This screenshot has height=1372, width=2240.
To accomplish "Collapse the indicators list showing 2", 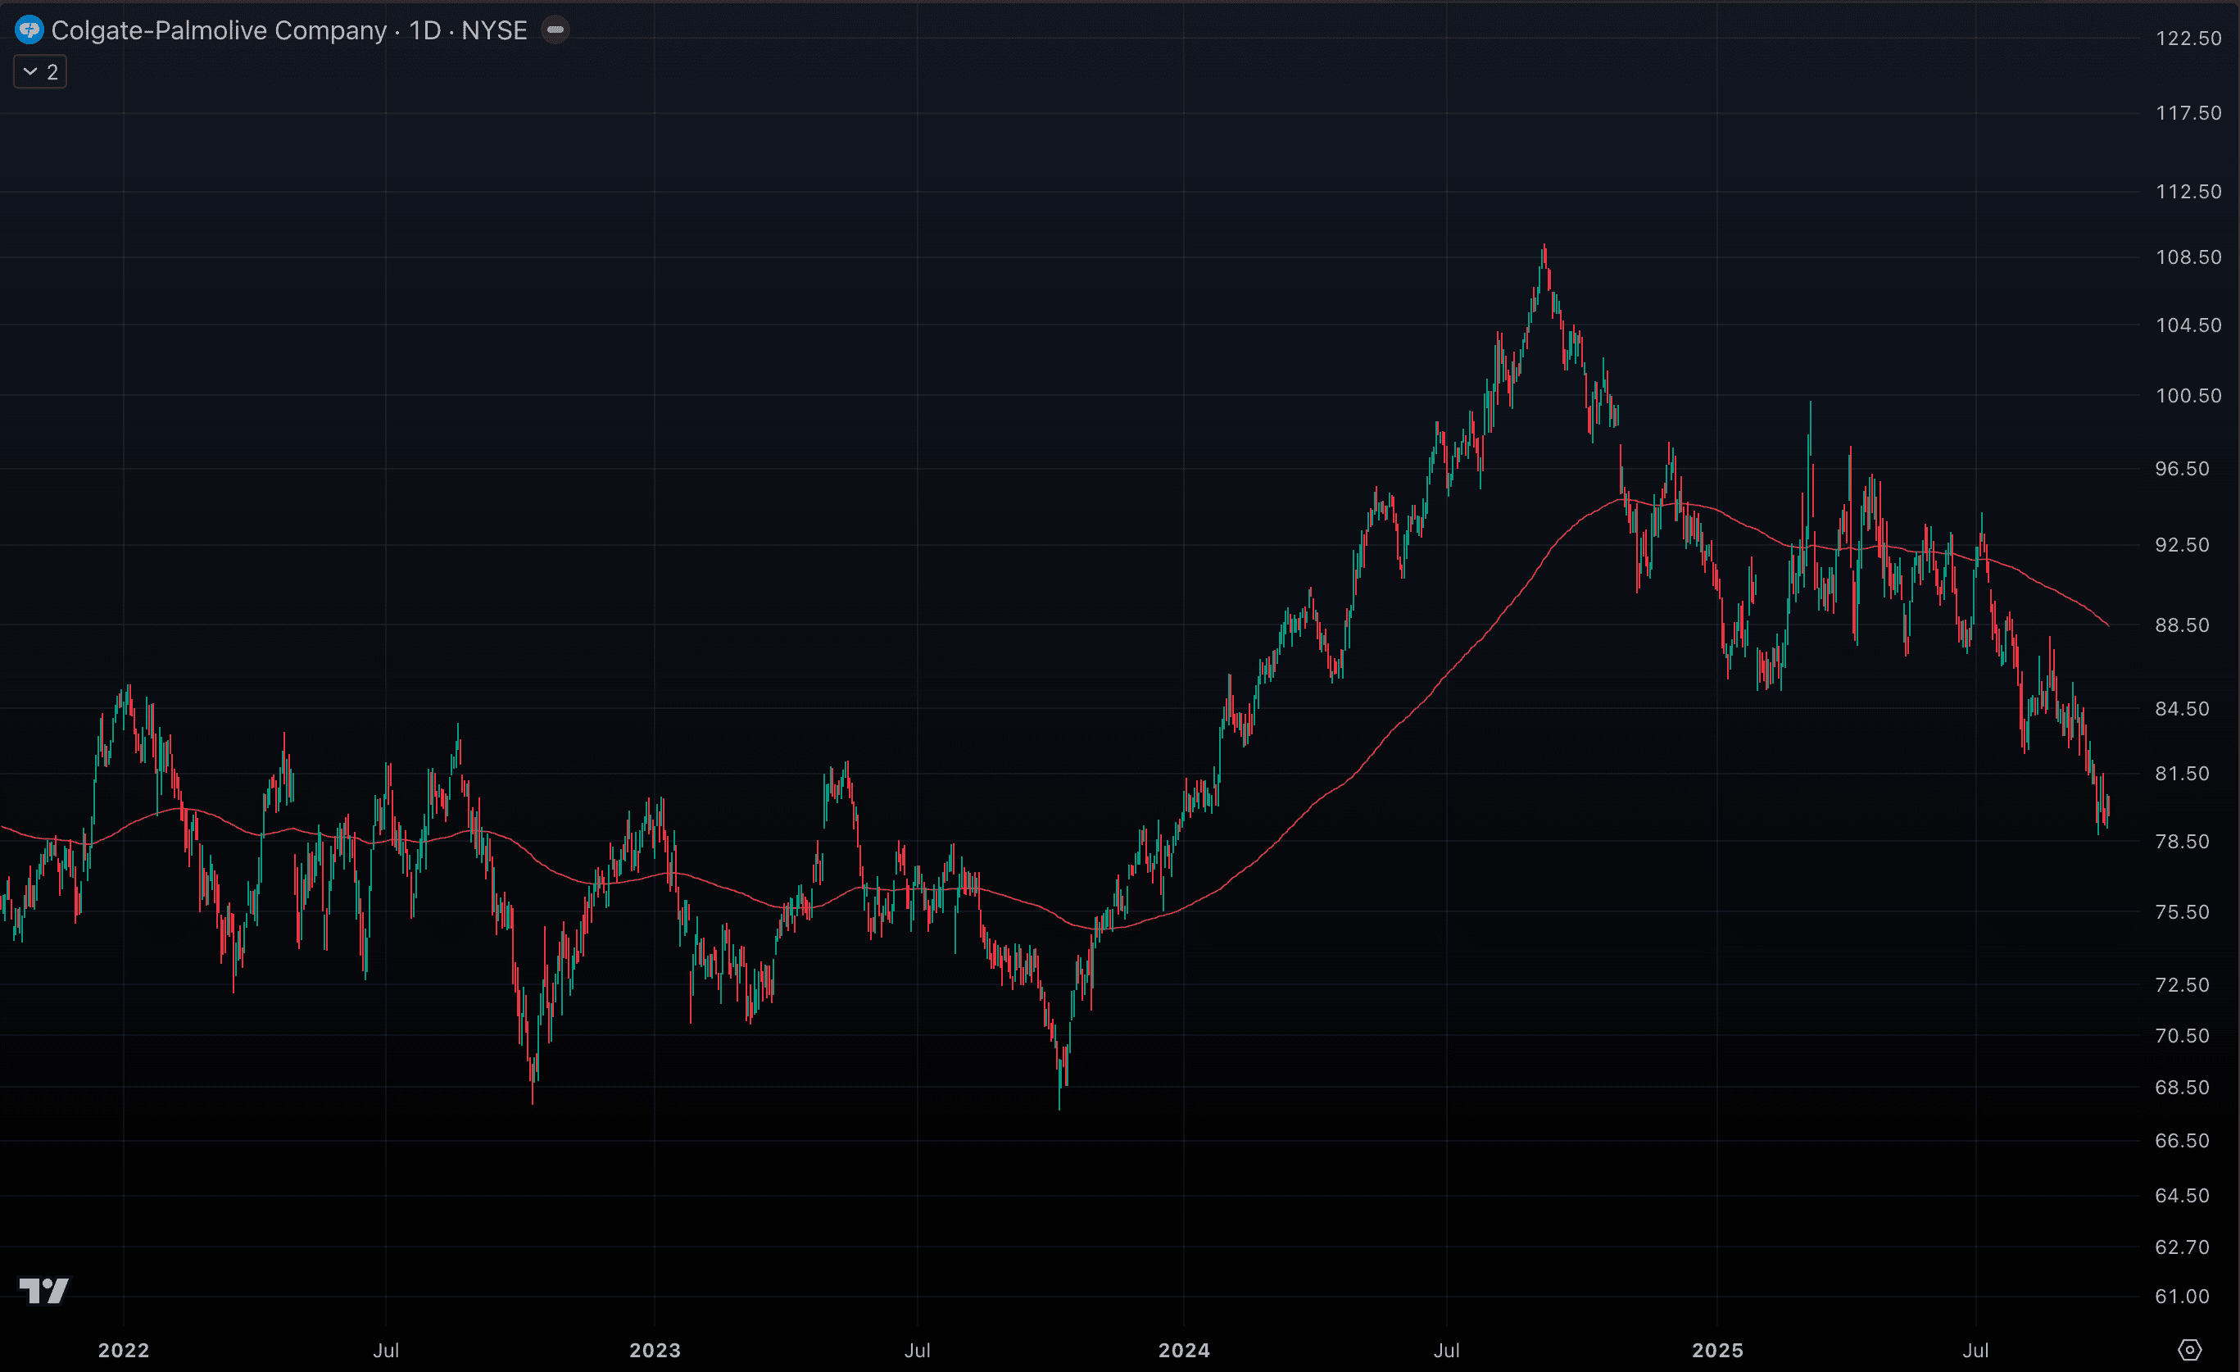I will point(39,71).
